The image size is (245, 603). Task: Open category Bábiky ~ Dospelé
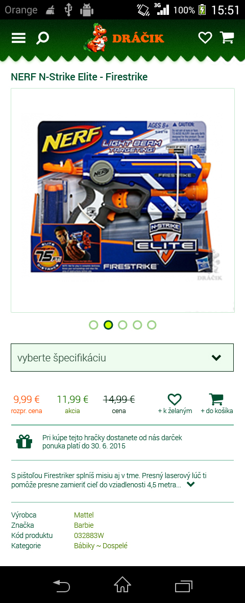(x=101, y=546)
